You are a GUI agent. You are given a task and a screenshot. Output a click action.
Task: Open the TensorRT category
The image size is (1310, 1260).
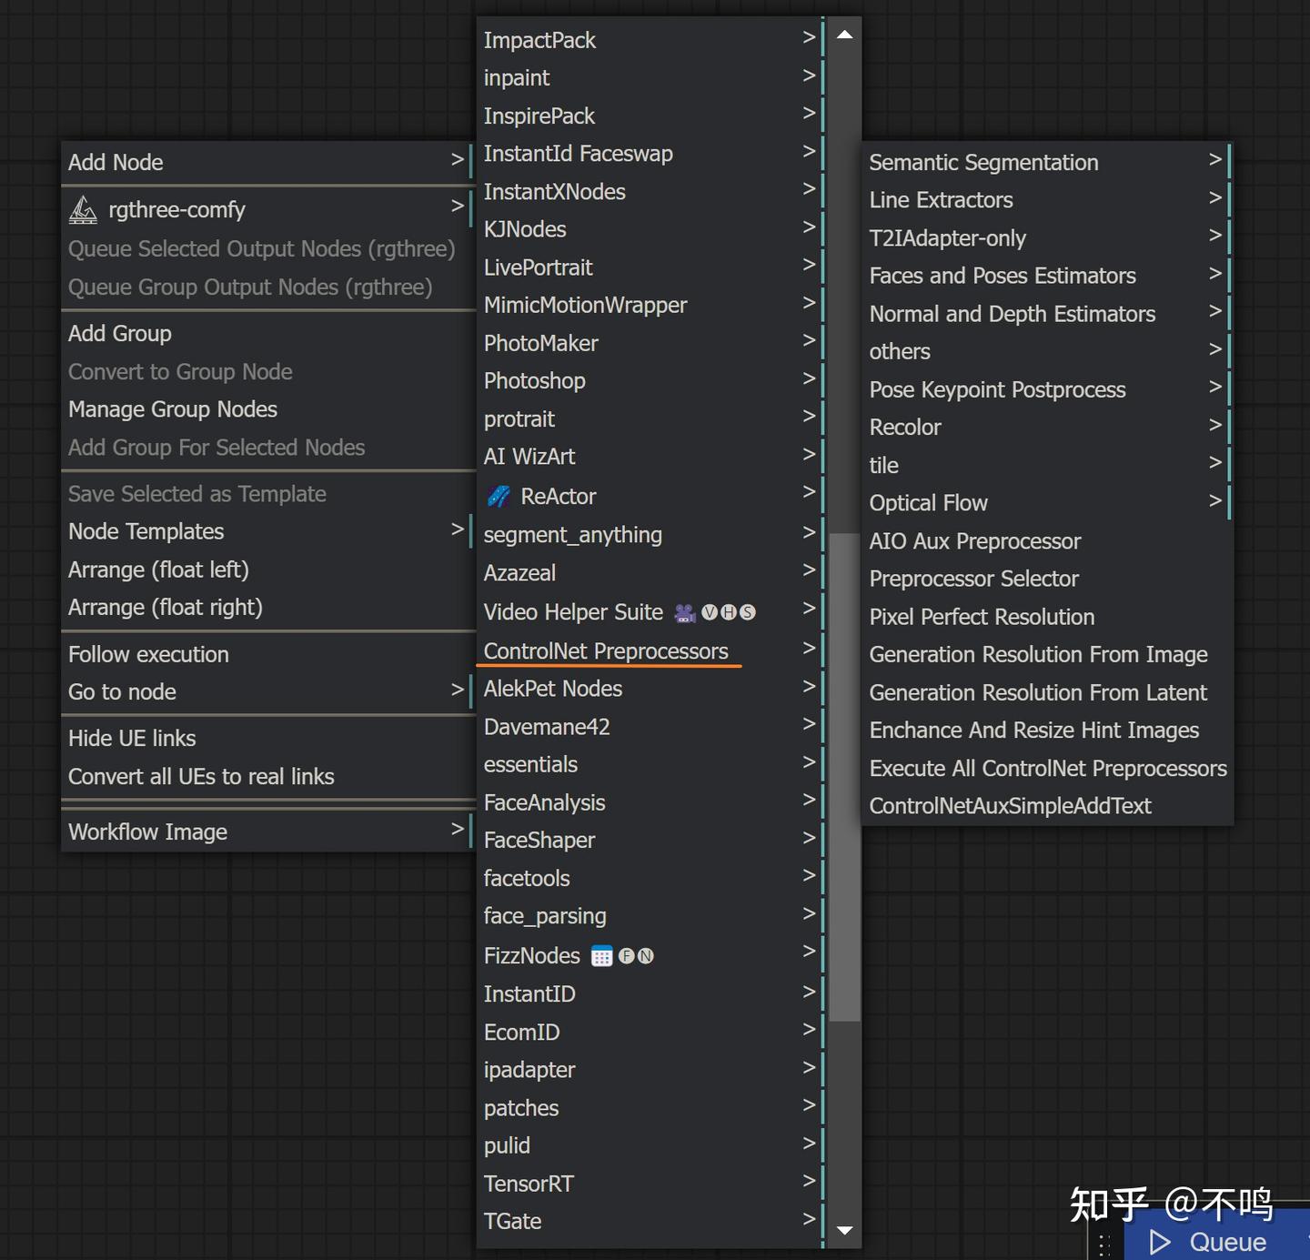coord(650,1184)
